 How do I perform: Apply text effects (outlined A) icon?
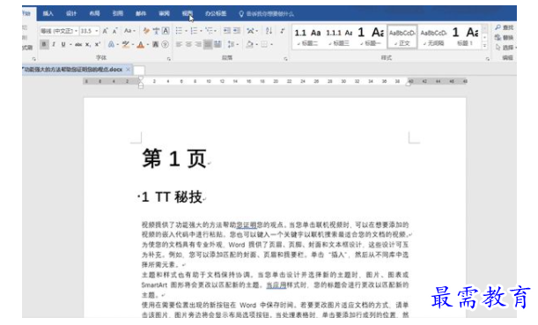tap(111, 44)
